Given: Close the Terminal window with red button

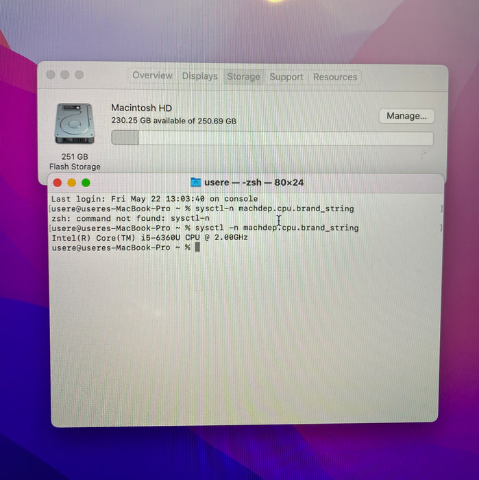Looking at the screenshot, I should pyautogui.click(x=58, y=183).
